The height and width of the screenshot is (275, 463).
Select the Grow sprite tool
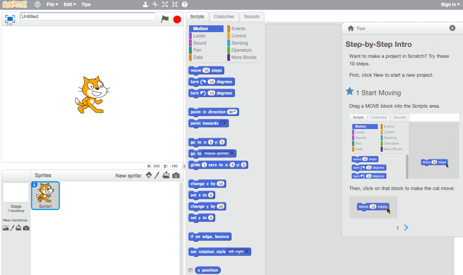pos(165,5)
